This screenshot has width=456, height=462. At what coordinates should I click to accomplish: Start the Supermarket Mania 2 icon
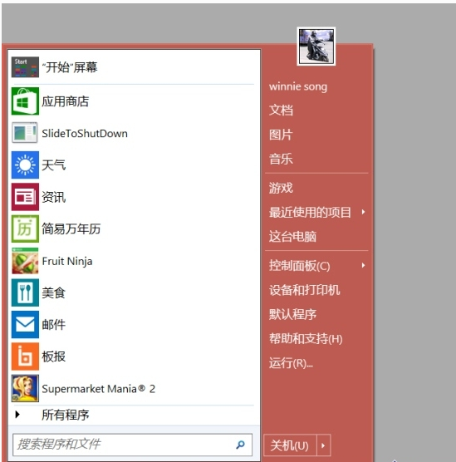click(25, 388)
